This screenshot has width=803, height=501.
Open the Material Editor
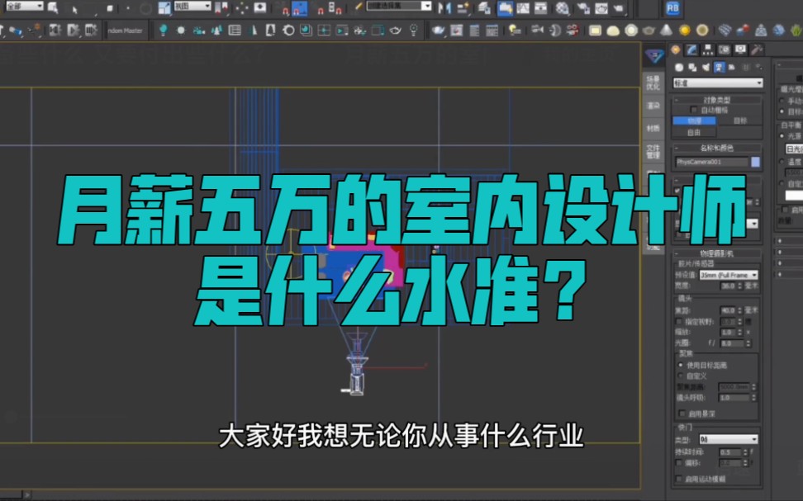tap(562, 9)
